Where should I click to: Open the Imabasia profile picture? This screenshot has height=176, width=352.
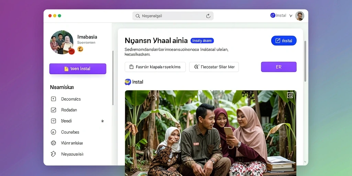click(x=62, y=42)
